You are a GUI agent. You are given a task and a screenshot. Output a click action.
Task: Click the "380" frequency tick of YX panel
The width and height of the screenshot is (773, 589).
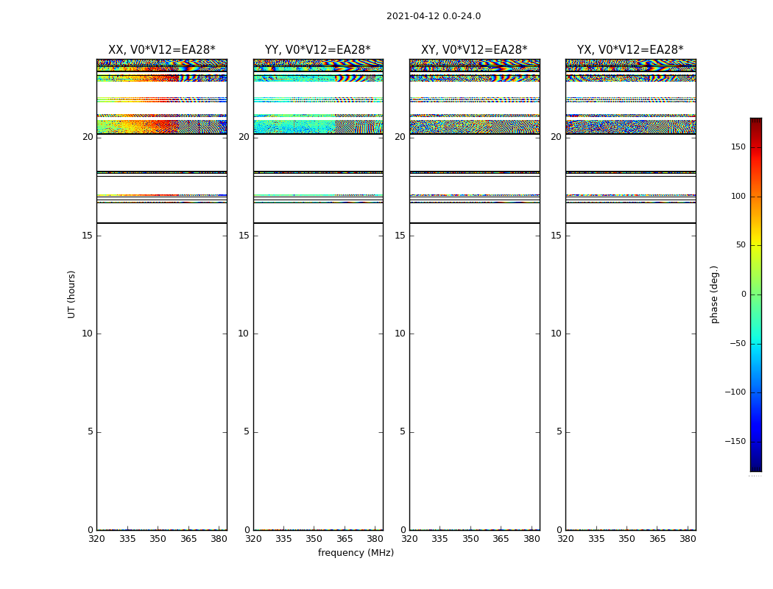(688, 539)
